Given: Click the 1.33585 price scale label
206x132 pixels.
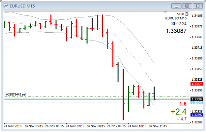Looking at the screenshot, I should pyautogui.click(x=197, y=58).
